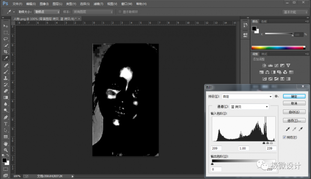Image resolution: width=311 pixels, height=179 pixels.
Task: Open the sample size dropdown in options bar
Action: (x=46, y=11)
